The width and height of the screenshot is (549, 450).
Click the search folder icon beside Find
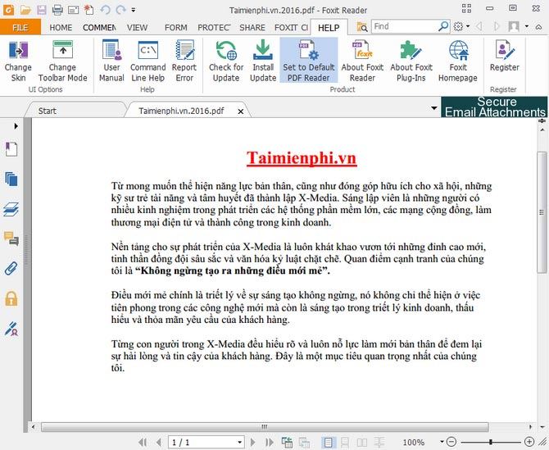(x=362, y=26)
